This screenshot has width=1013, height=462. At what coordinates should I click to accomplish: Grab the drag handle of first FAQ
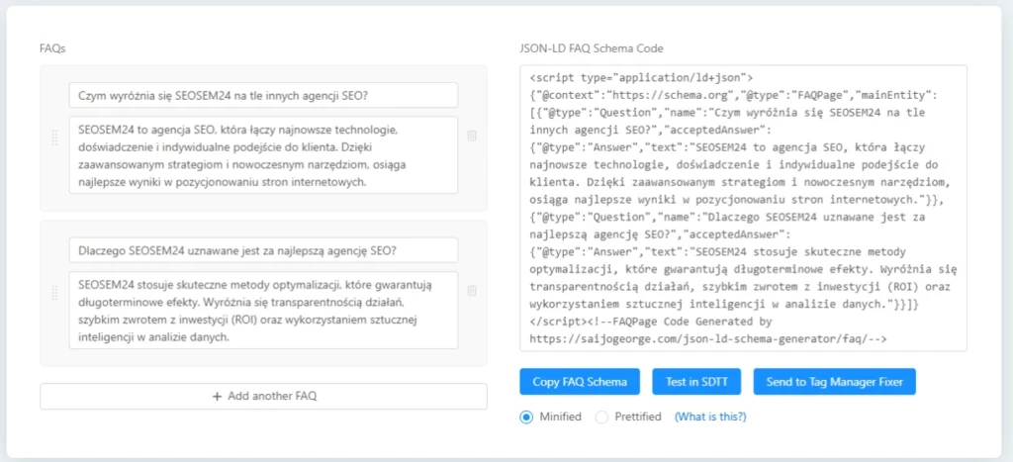click(54, 138)
